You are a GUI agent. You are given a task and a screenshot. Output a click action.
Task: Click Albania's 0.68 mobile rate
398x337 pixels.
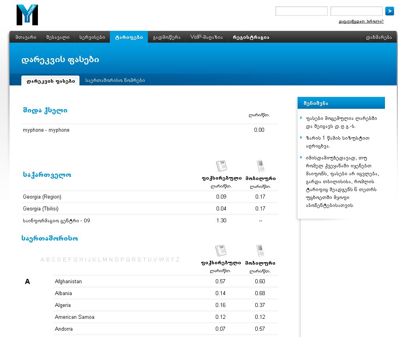click(260, 293)
